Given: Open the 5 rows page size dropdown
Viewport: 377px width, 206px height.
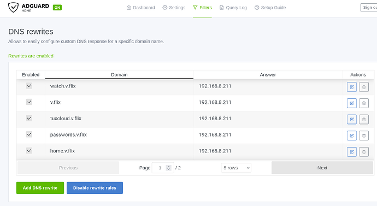Looking at the screenshot, I should coord(236,168).
